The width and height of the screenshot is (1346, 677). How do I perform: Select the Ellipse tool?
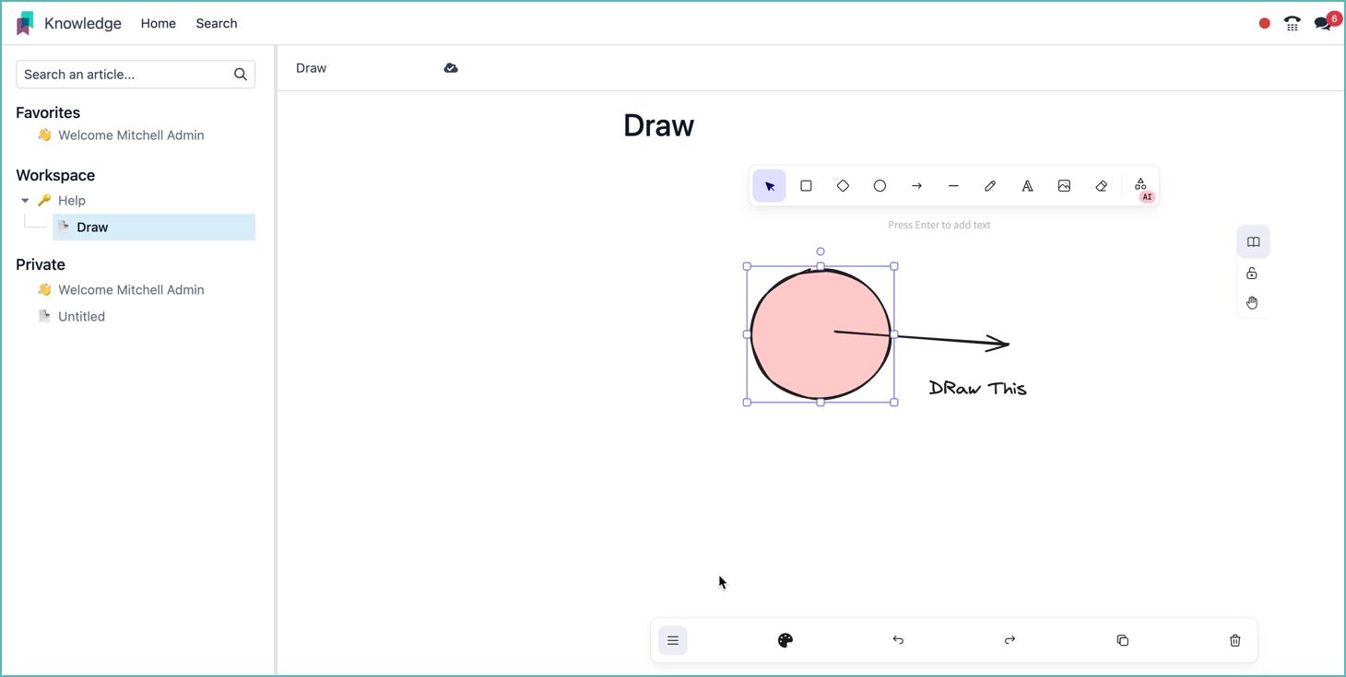point(880,185)
